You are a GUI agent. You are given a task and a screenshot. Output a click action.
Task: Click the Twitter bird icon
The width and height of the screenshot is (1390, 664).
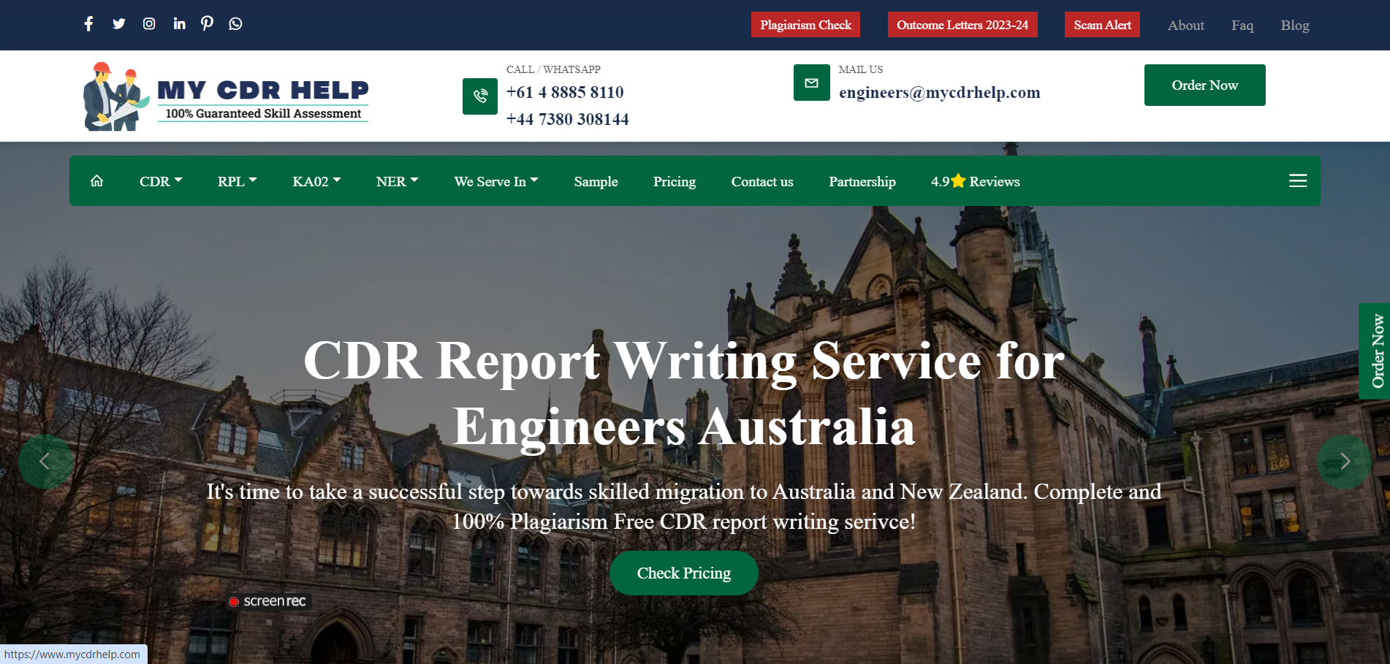(118, 24)
